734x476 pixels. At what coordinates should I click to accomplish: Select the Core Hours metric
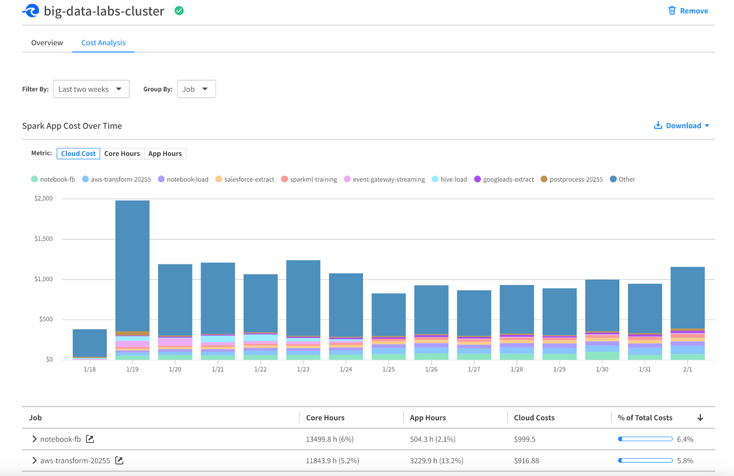122,154
